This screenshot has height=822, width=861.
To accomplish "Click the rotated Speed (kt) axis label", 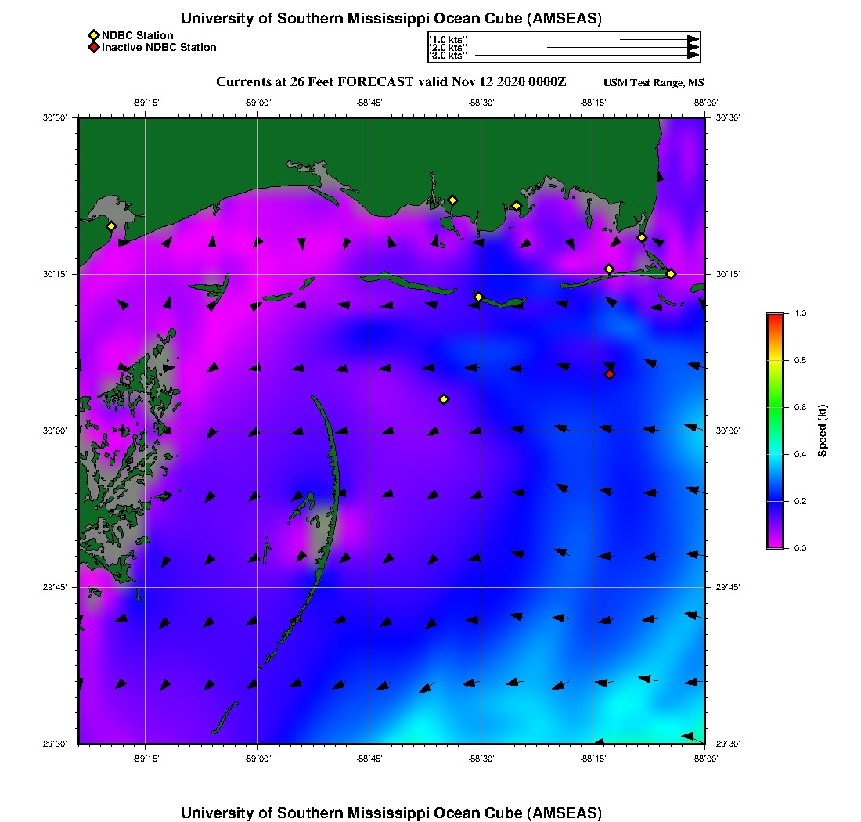I will pyautogui.click(x=823, y=431).
